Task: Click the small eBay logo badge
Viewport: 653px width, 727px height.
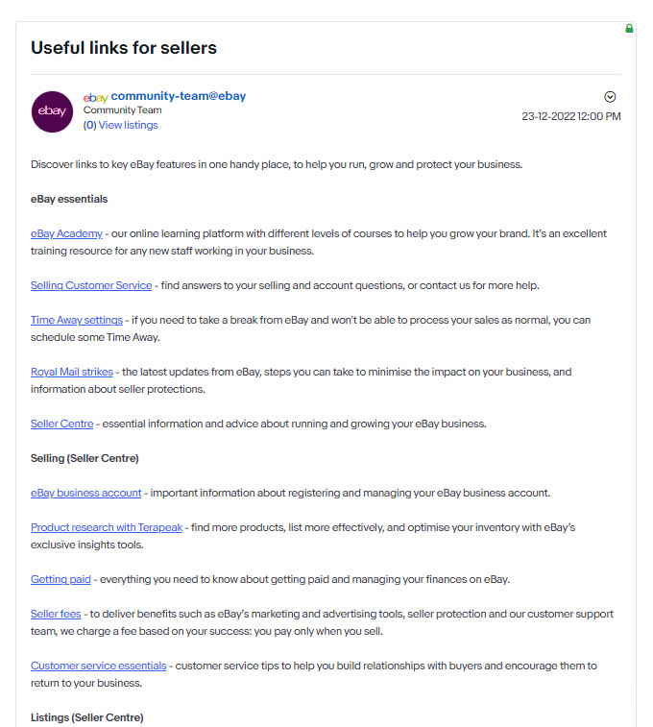Action: [95, 97]
